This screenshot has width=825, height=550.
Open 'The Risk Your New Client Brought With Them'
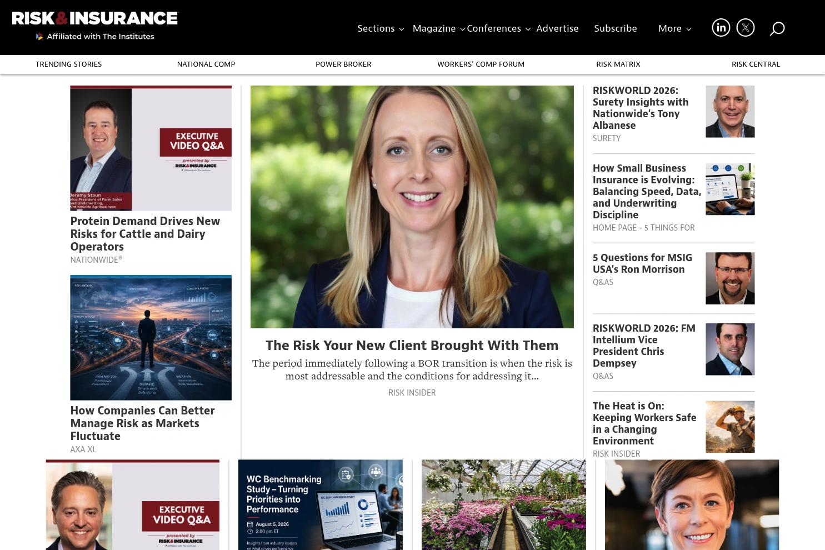click(x=412, y=346)
